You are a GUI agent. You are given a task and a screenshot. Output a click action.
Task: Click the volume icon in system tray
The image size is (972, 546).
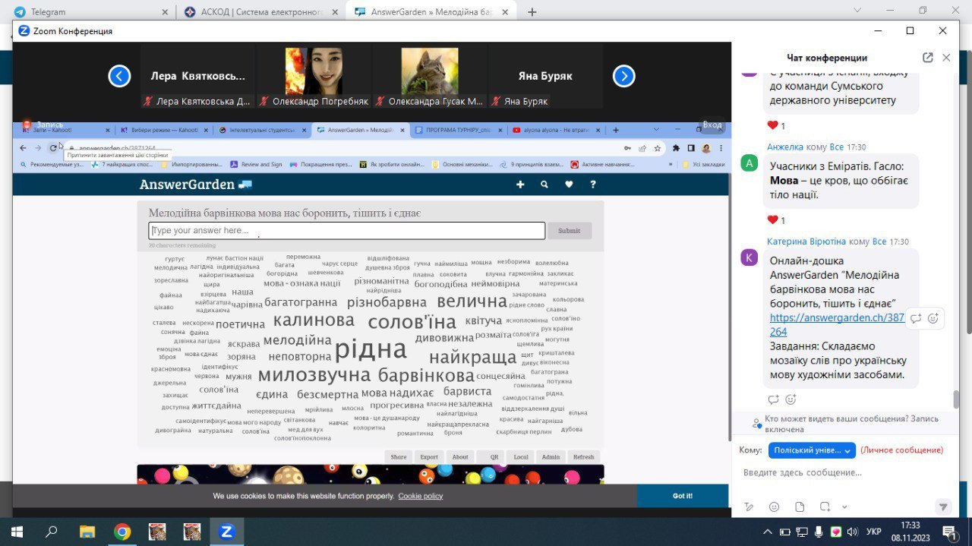pos(852,532)
